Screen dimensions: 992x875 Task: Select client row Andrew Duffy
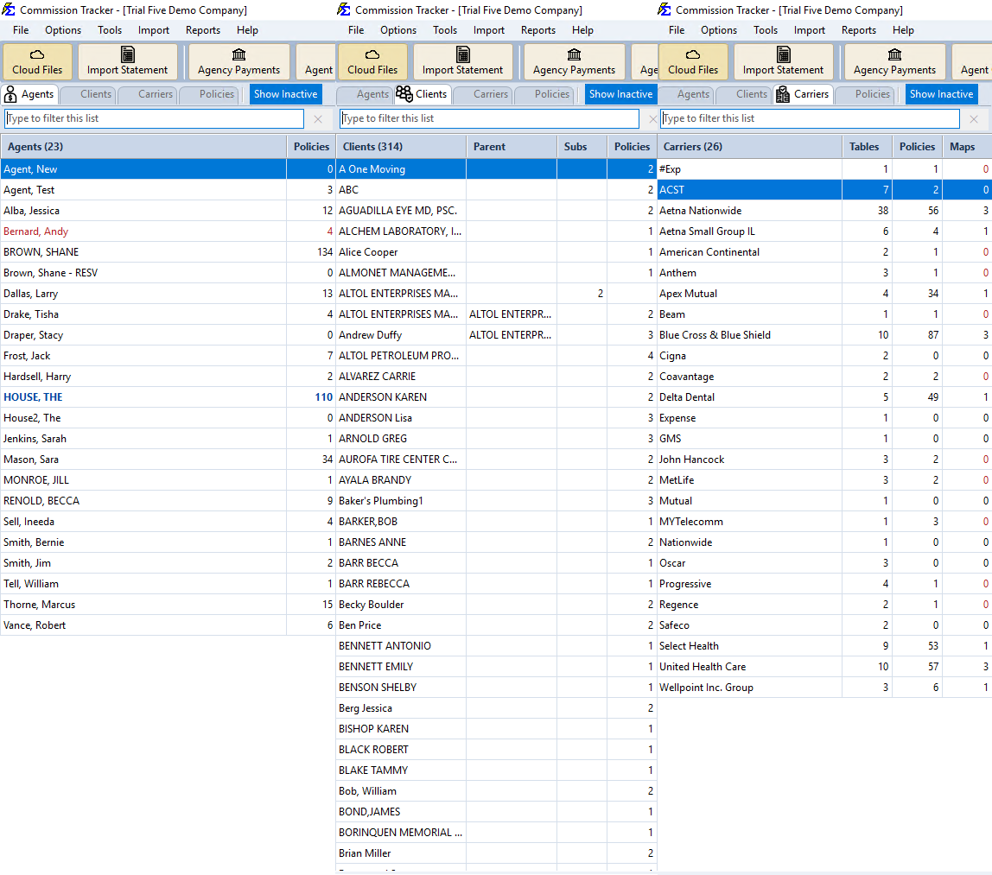[x=497, y=335]
